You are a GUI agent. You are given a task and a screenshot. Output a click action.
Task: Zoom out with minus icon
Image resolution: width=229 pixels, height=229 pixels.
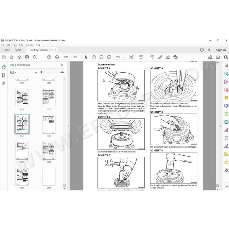point(101,57)
